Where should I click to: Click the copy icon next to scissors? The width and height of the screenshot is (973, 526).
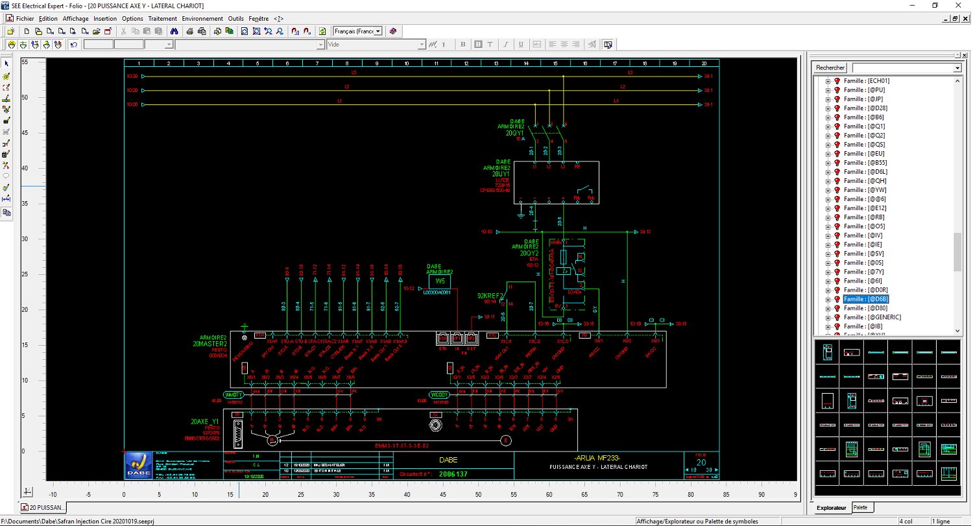tap(136, 31)
